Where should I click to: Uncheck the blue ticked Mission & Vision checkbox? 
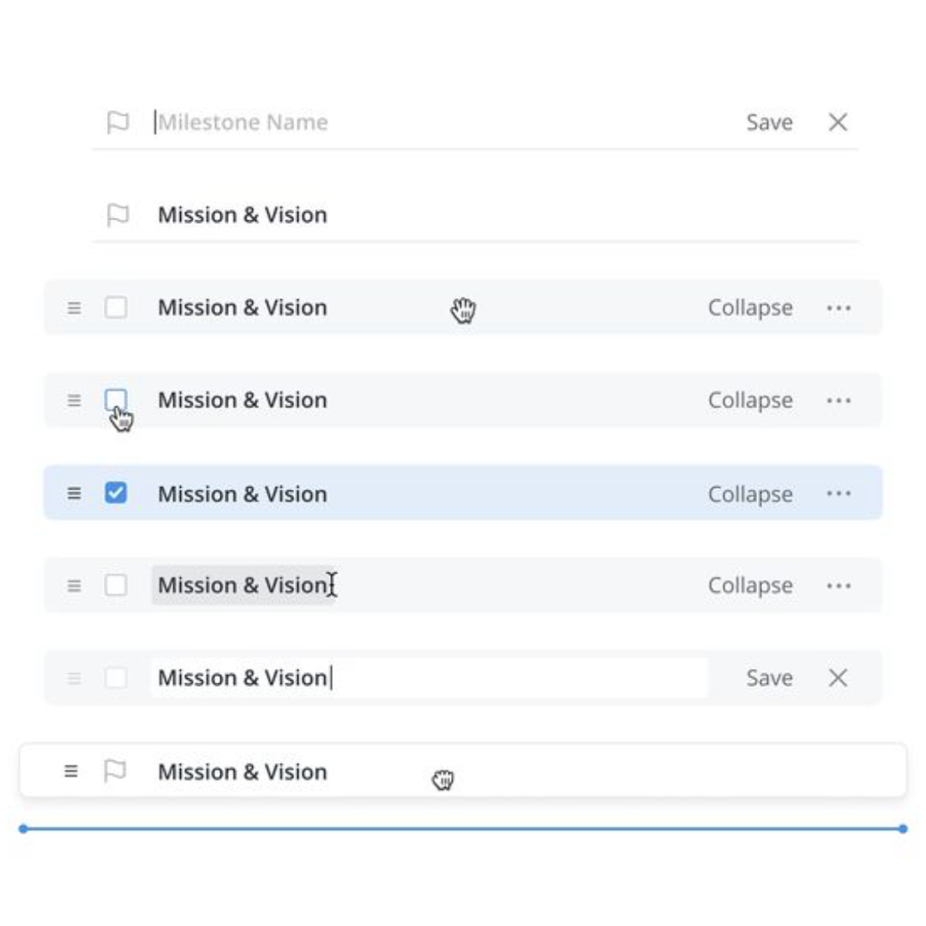(116, 492)
